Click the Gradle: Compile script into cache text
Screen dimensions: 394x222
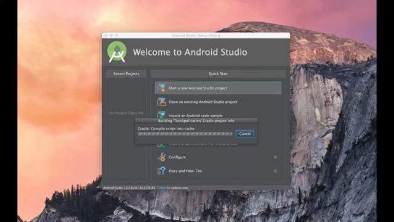point(166,129)
